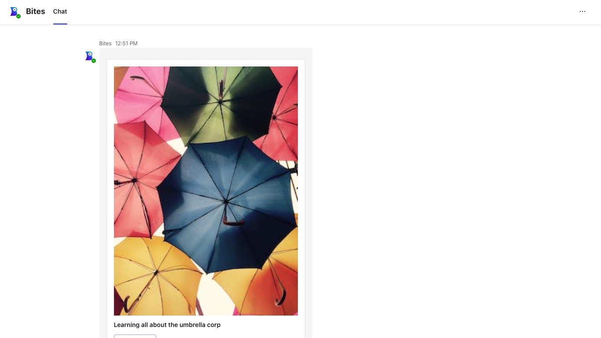Click the Bites avatar beside the message
This screenshot has height=338, width=601.
[x=90, y=56]
